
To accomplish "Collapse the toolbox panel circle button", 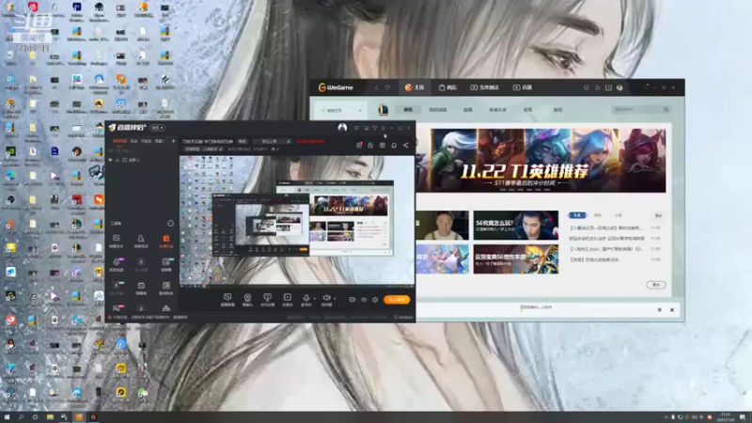I will (170, 223).
